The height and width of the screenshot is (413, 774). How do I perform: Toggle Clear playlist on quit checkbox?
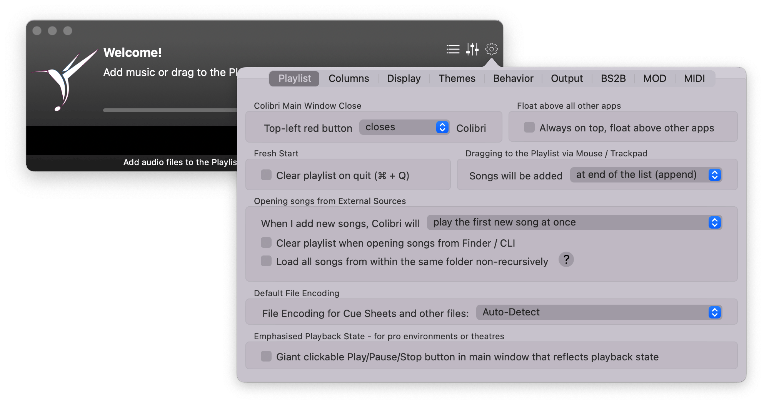coord(266,175)
